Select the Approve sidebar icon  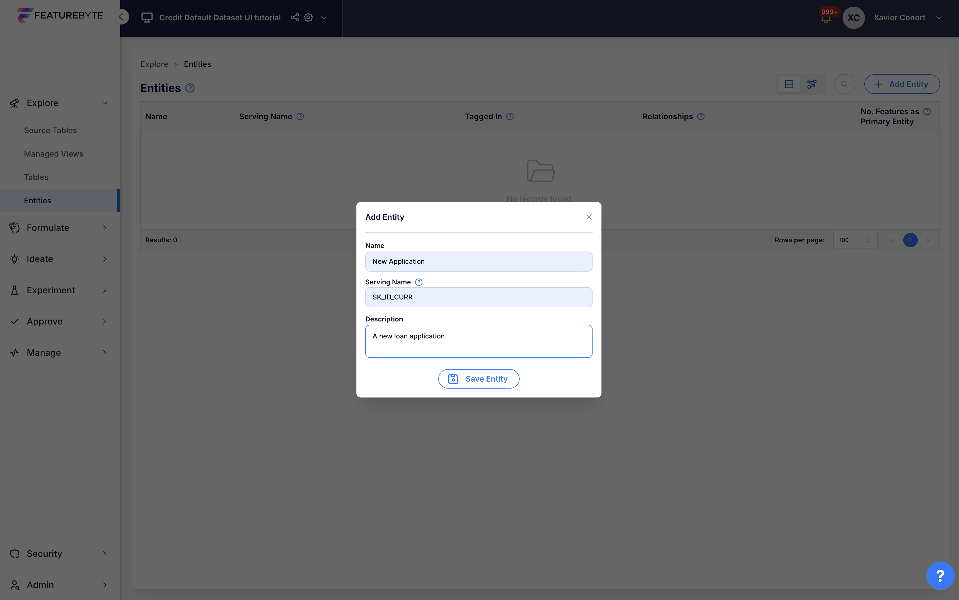click(x=14, y=321)
